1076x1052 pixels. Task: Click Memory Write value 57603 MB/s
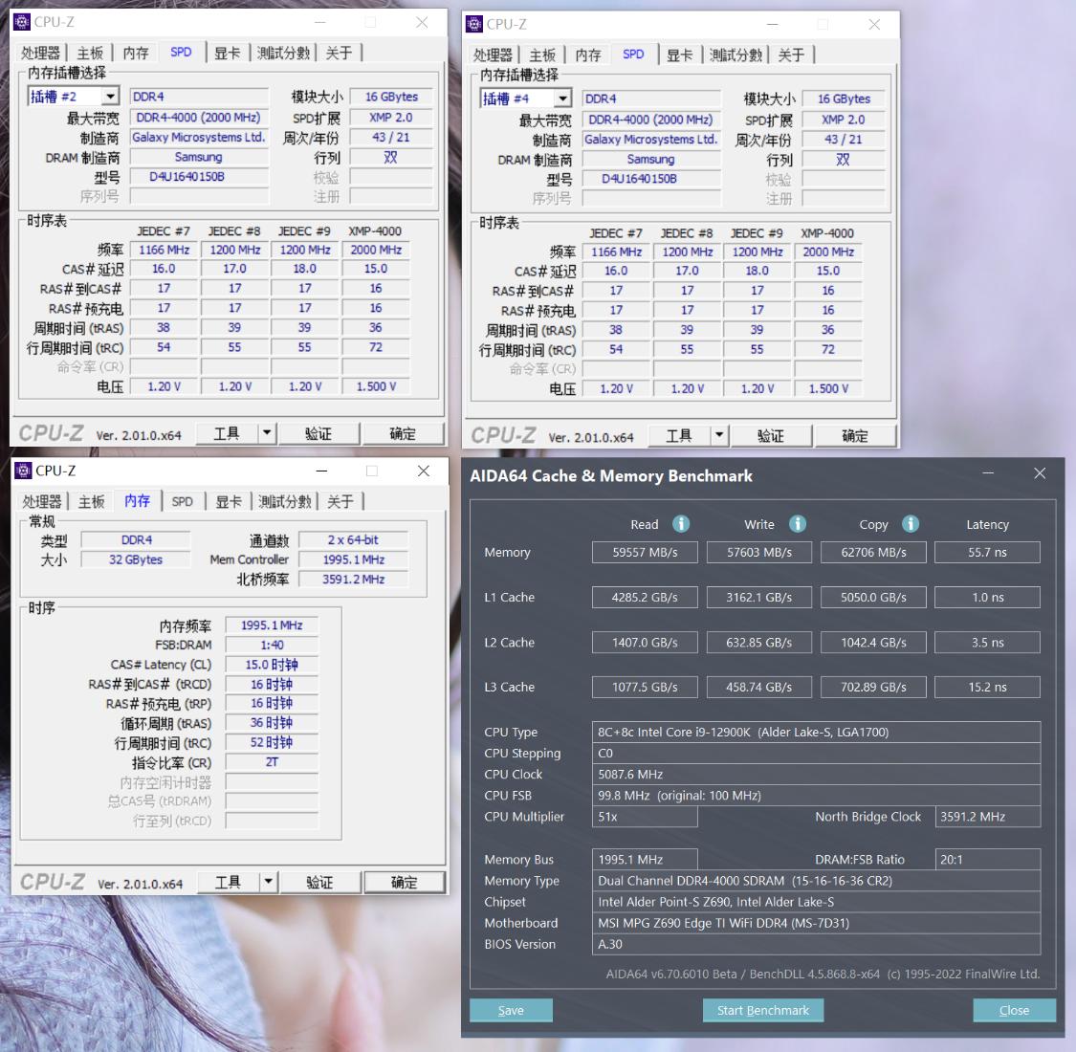point(759,552)
